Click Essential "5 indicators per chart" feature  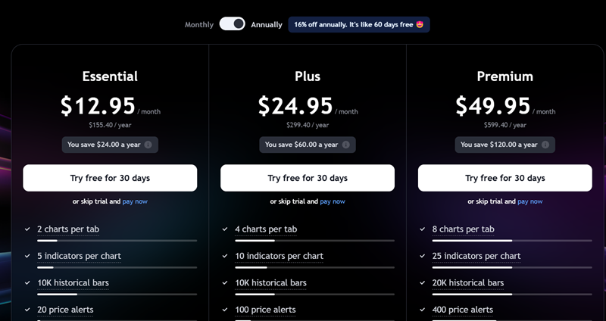(79, 256)
